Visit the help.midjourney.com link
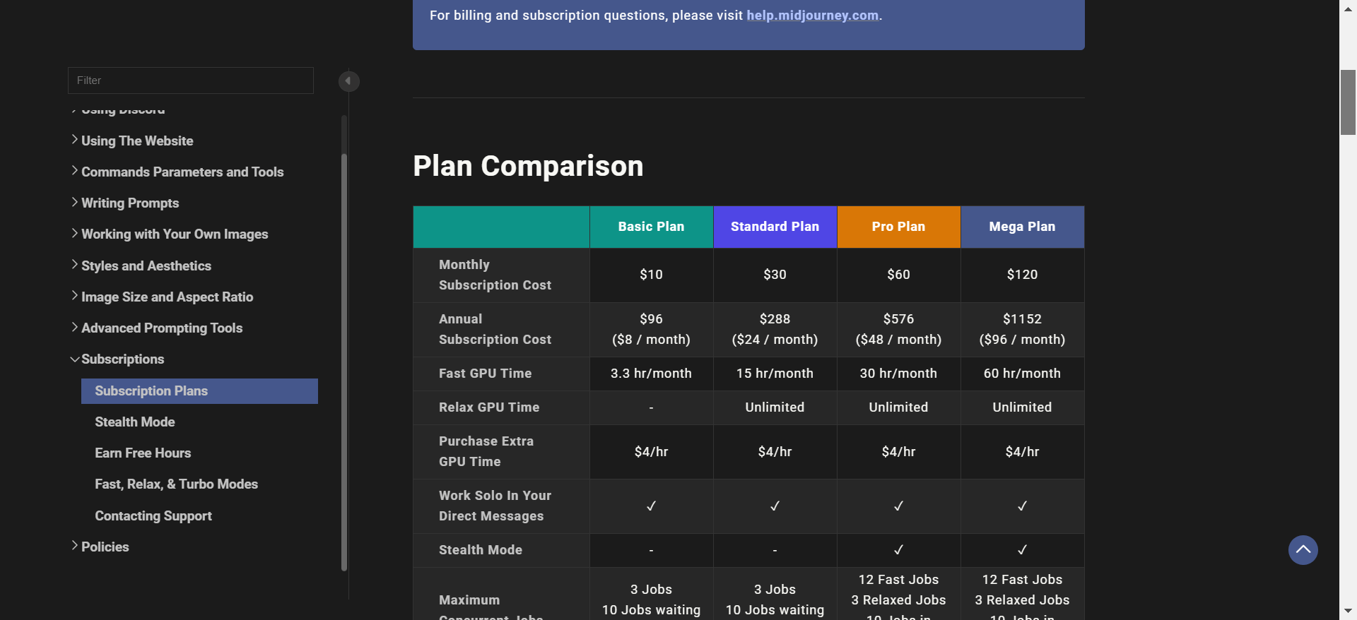This screenshot has height=620, width=1357. (x=813, y=16)
